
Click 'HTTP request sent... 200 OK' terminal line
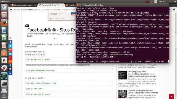click(103, 52)
